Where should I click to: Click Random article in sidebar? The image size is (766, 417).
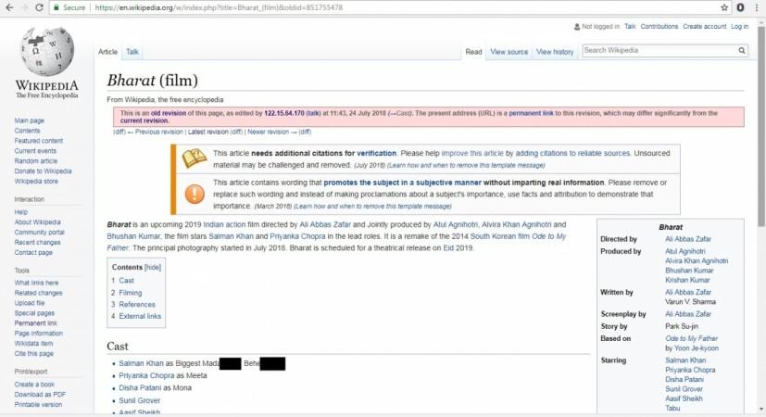coord(36,161)
